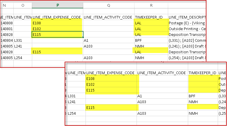Select column header N

point(7,5)
